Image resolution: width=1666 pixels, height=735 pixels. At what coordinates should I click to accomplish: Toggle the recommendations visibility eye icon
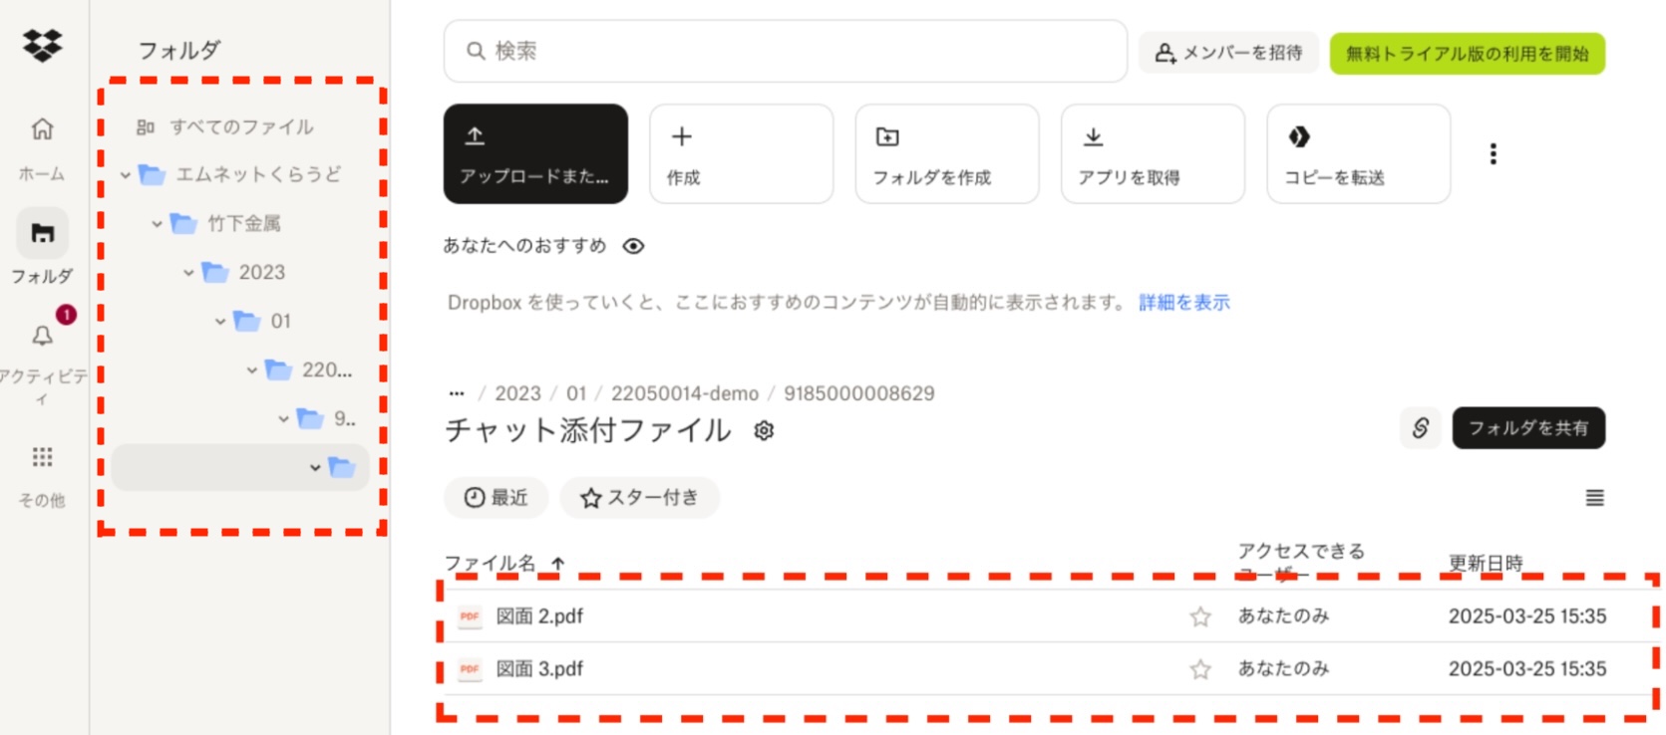pos(633,246)
